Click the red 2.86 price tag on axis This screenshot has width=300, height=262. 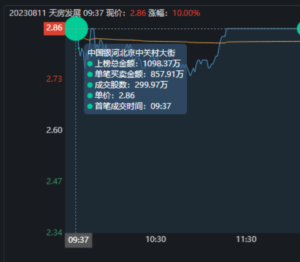pos(54,28)
